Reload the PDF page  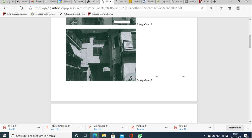(21, 8)
